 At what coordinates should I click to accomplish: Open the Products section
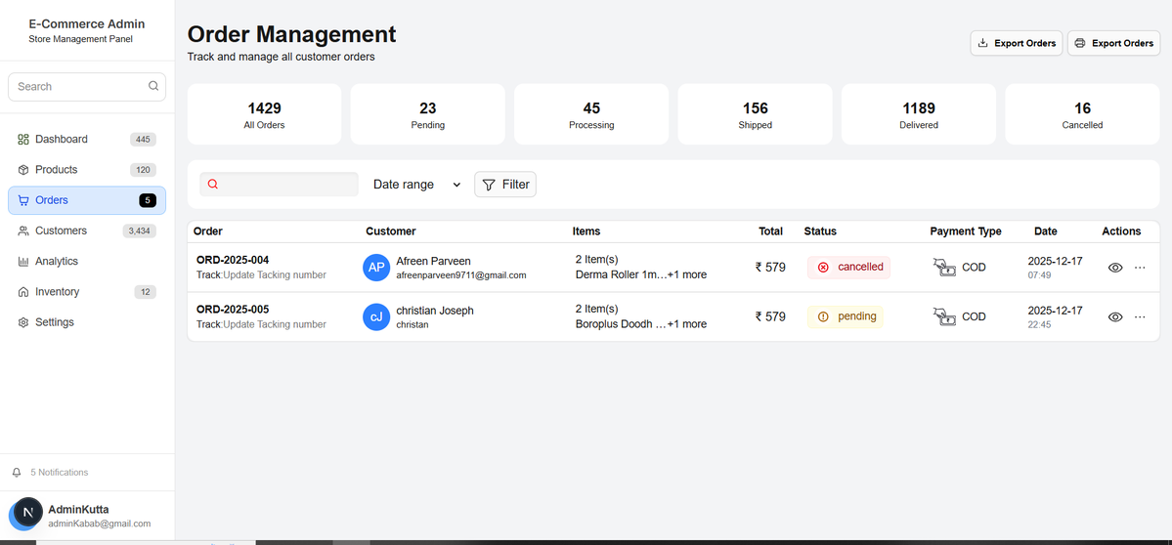pos(87,170)
